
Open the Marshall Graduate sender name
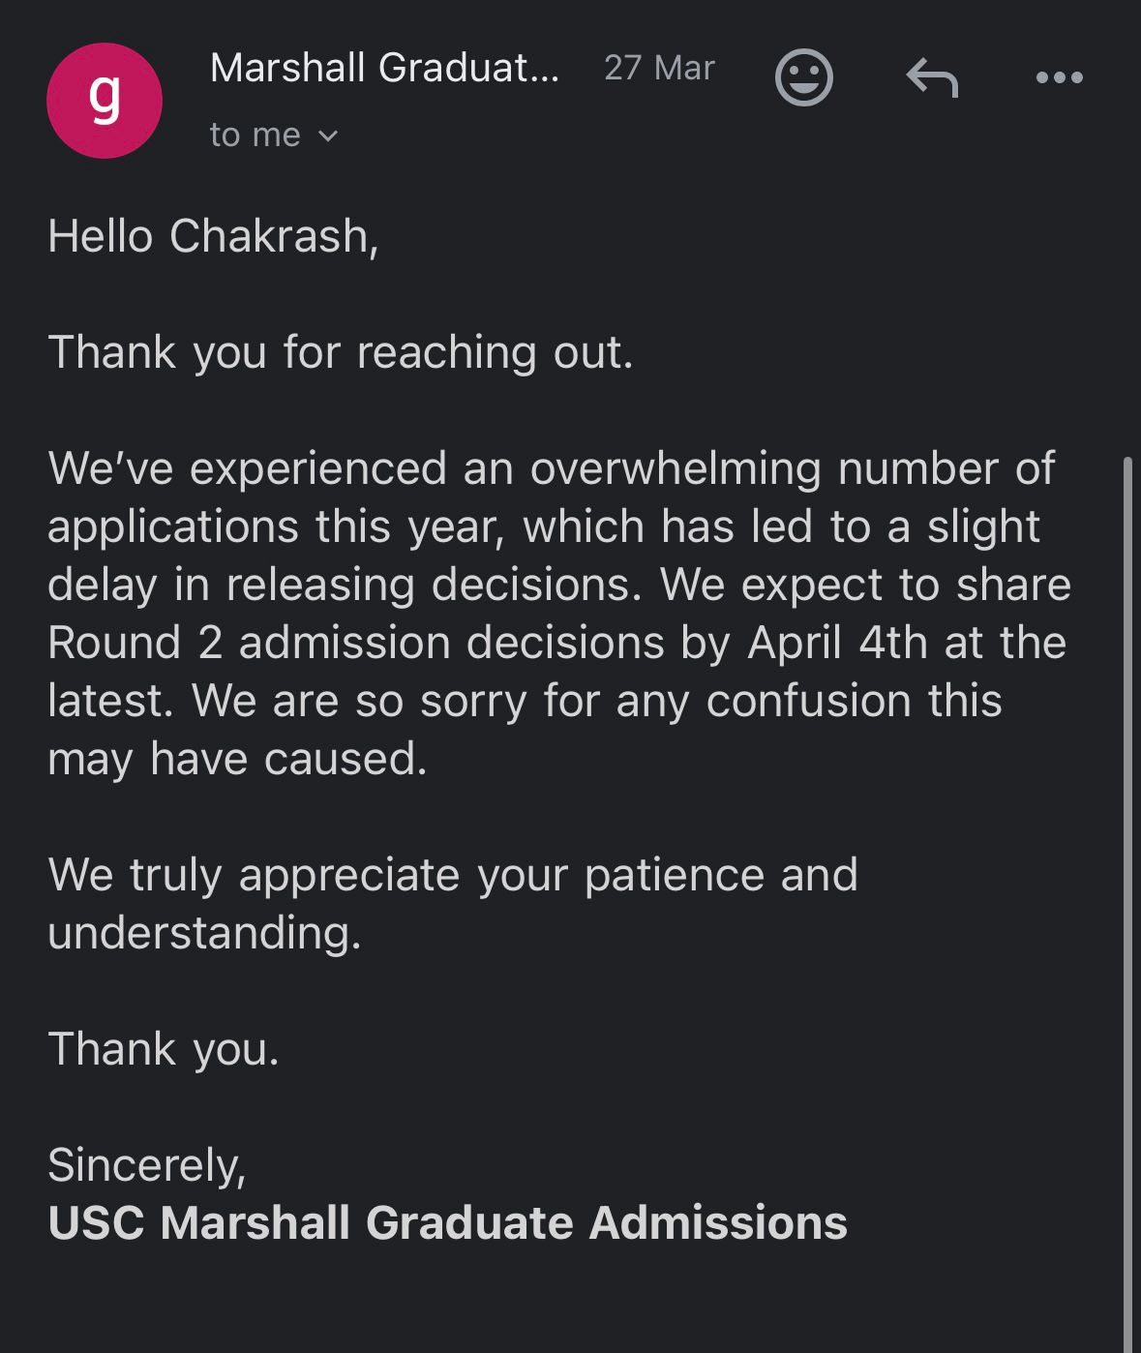tap(384, 69)
